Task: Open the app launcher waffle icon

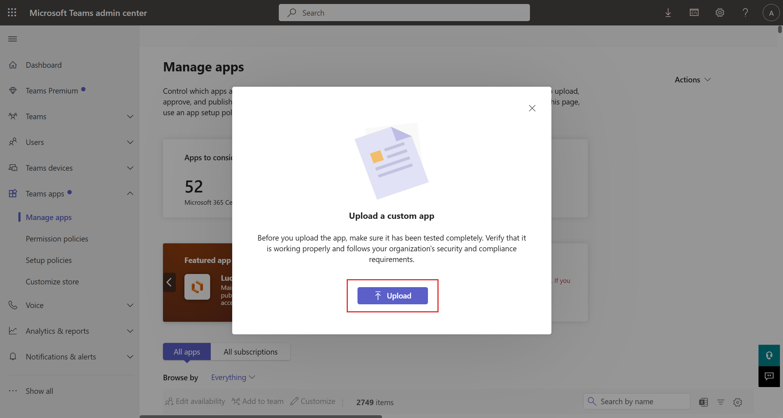Action: click(x=12, y=13)
